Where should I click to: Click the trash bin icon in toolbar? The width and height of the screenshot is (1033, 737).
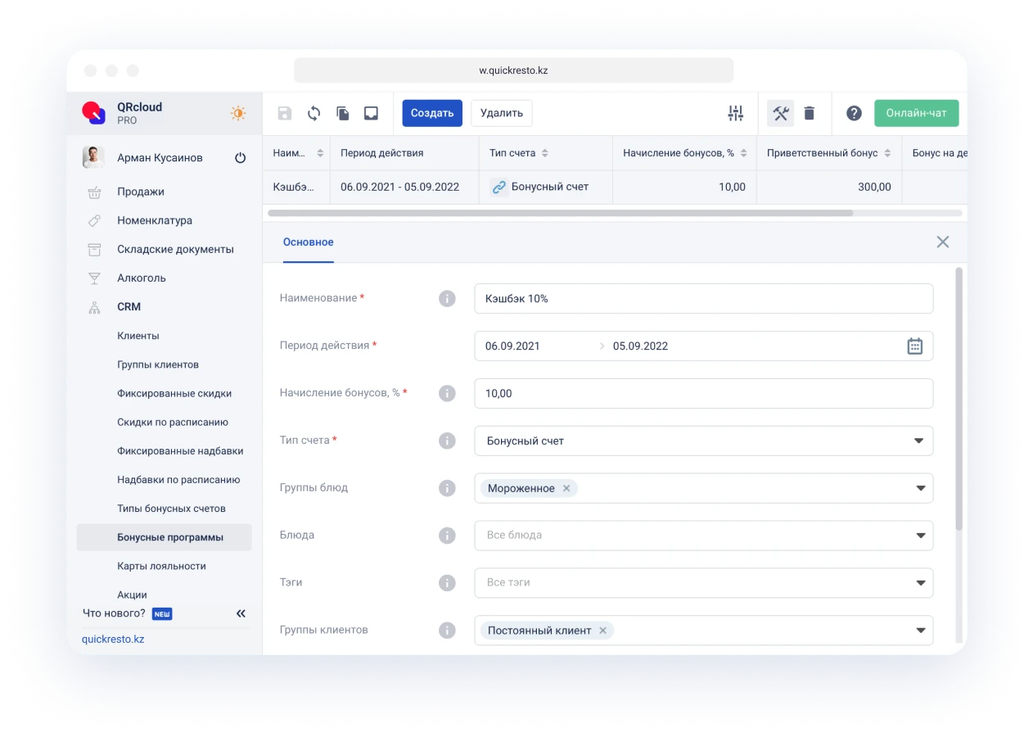[x=809, y=113]
